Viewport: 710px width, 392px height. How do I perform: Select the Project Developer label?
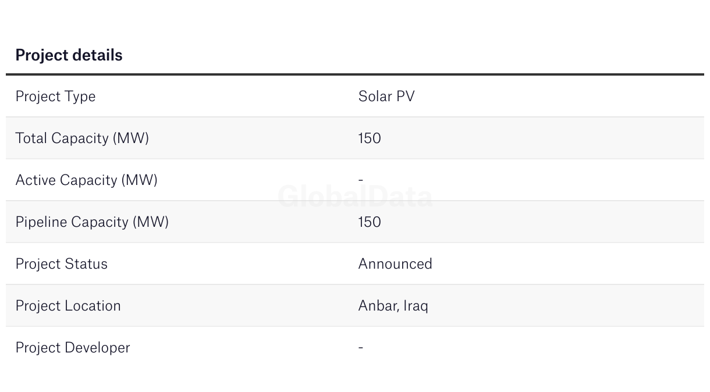pyautogui.click(x=73, y=348)
